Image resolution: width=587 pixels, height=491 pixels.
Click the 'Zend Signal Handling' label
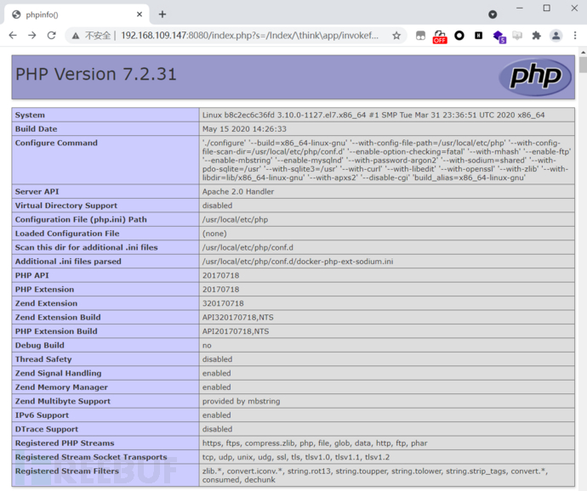point(58,373)
